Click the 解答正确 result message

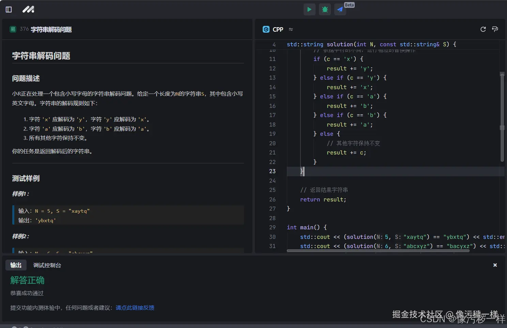click(x=27, y=280)
